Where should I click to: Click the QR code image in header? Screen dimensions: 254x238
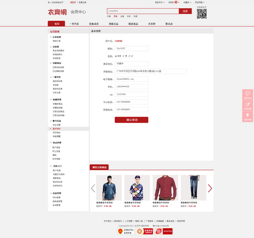tap(202, 14)
